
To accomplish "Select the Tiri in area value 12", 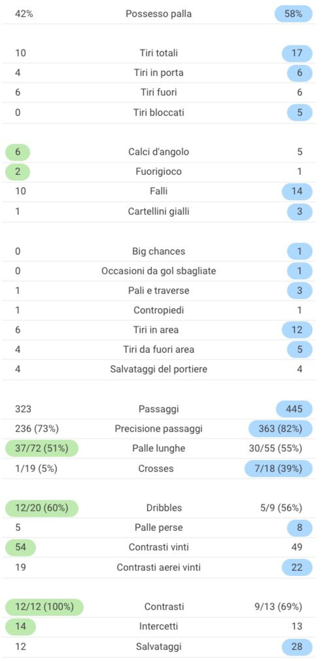I will [297, 330].
